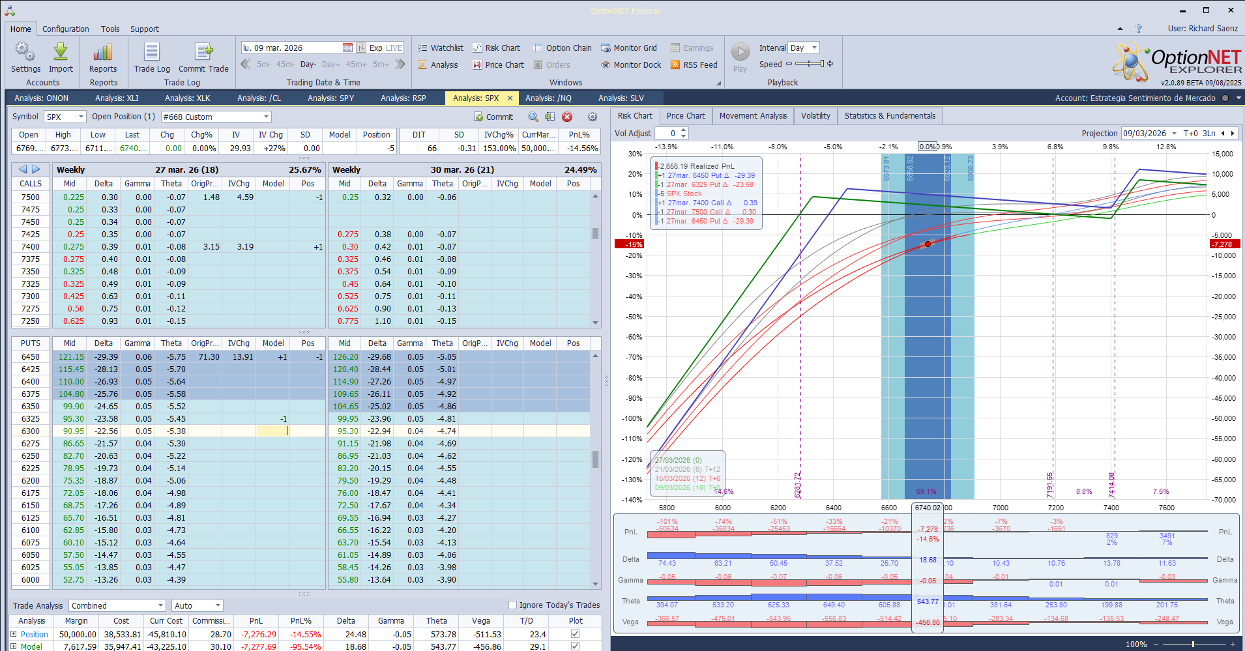Viewport: 1245px width, 651px height.
Task: Click the Play playback button
Action: pyautogui.click(x=740, y=57)
